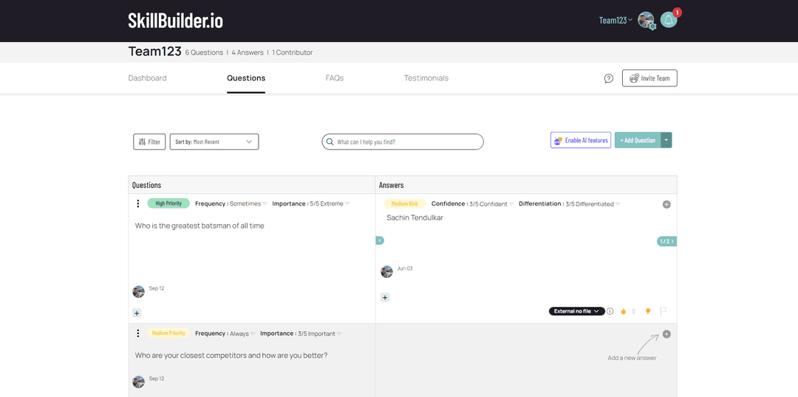Open the Sort by Most Recent dropdown
The height and width of the screenshot is (397, 798).
214,142
